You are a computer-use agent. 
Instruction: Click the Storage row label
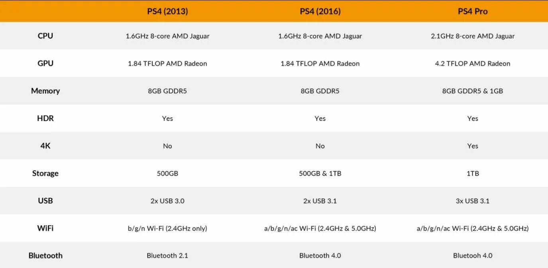pos(45,173)
